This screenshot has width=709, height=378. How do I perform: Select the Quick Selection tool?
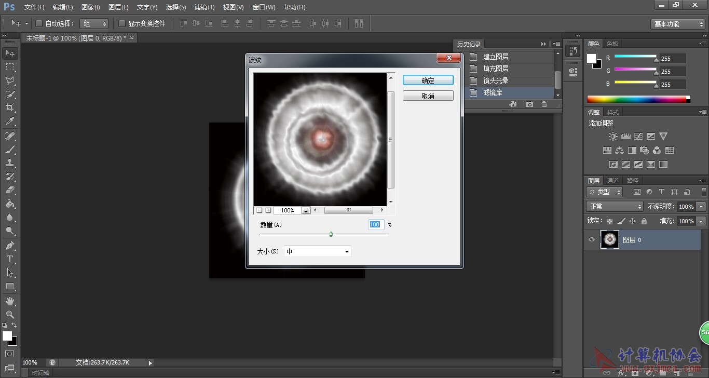10,94
